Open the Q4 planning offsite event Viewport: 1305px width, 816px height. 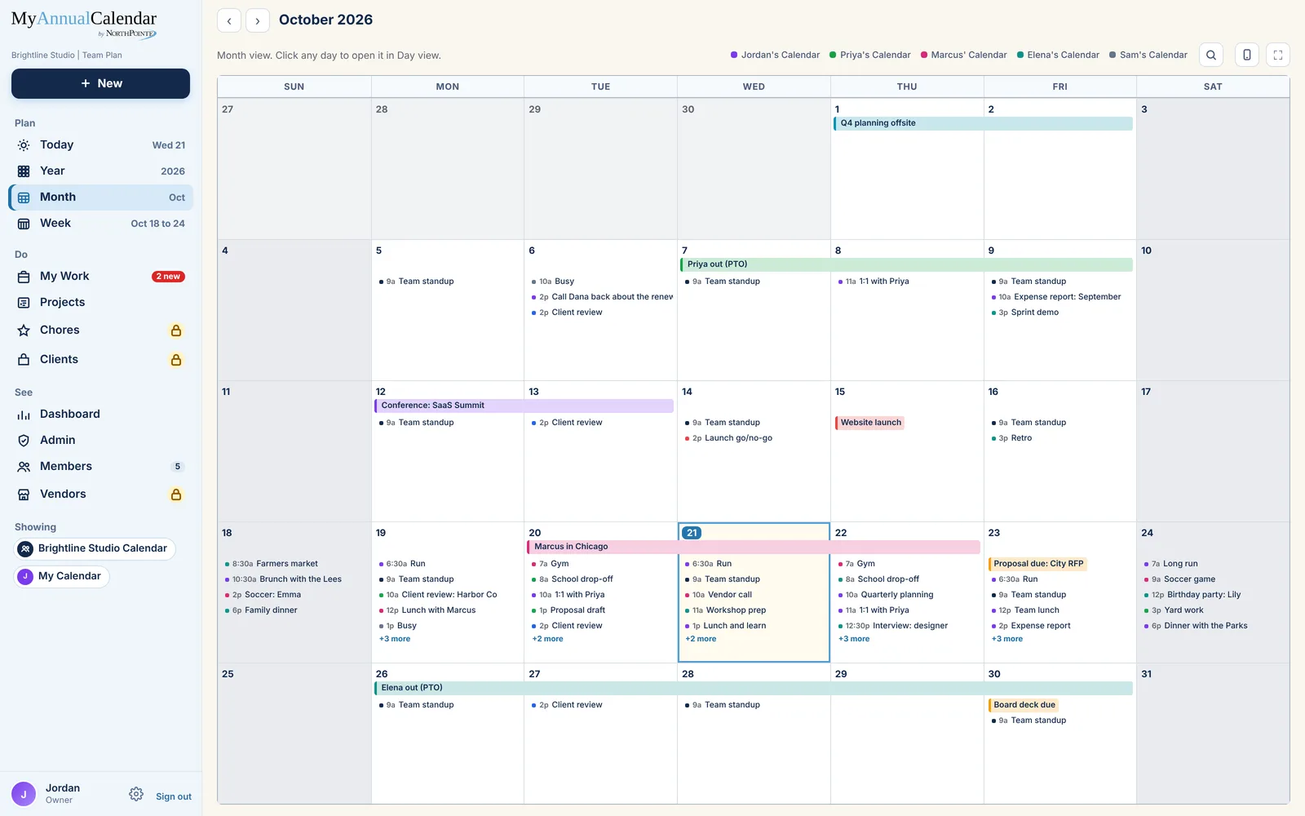pyautogui.click(x=983, y=123)
